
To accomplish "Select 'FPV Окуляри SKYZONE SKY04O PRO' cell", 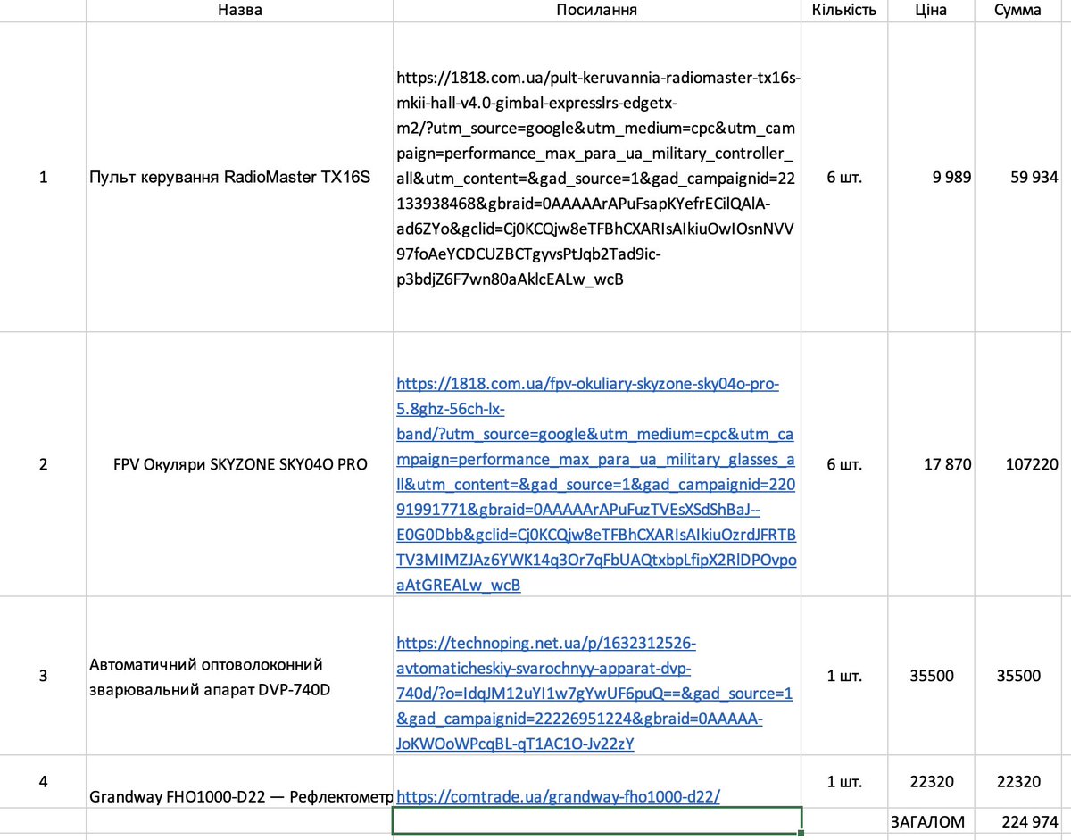I will [x=239, y=464].
